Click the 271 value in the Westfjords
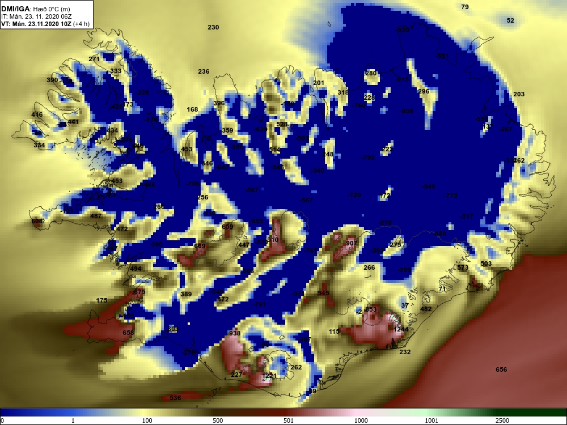Image resolution: width=567 pixels, height=425 pixels. (x=94, y=59)
